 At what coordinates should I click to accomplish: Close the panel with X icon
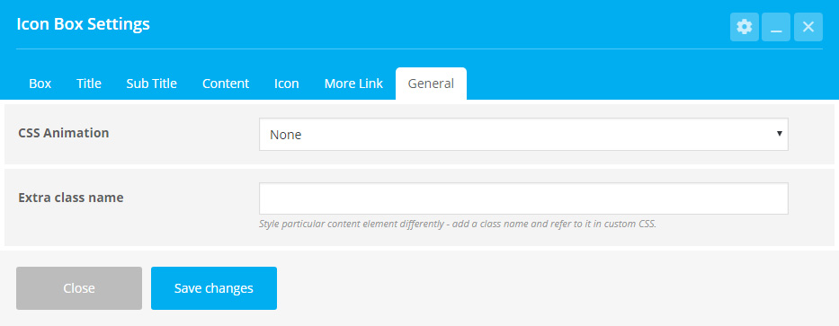808,27
